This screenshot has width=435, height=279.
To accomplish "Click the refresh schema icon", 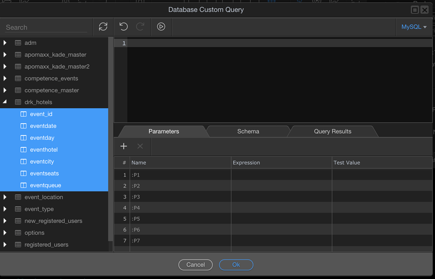I will click(103, 26).
